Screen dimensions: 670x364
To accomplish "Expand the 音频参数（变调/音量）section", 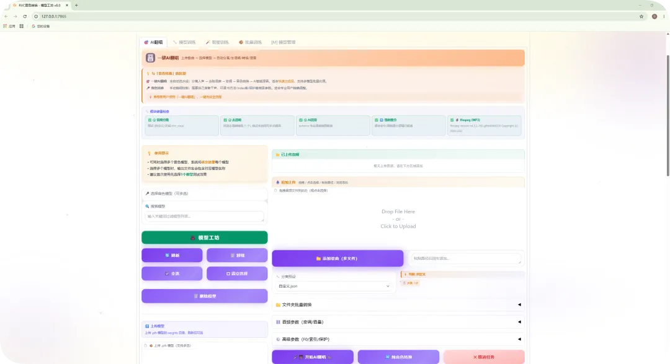I will tap(398, 322).
